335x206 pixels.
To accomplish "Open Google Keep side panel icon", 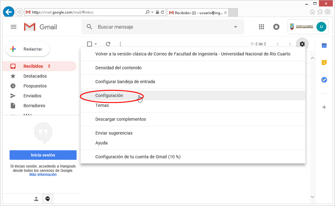I will coord(324,63).
